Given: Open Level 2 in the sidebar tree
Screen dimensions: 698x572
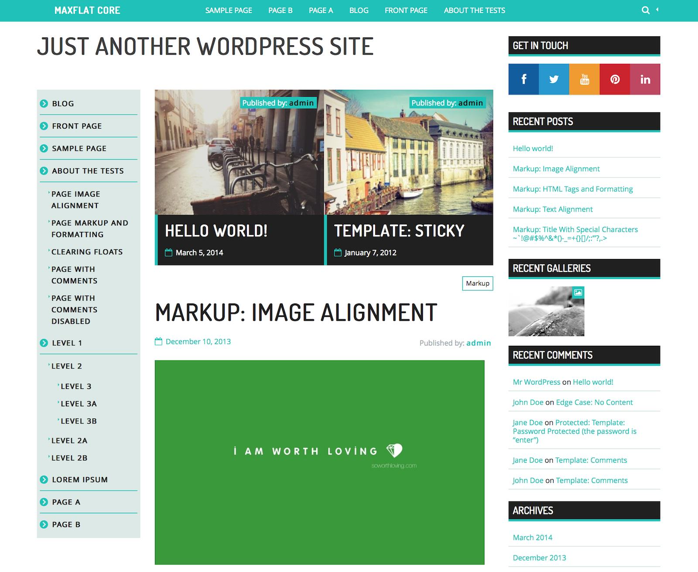Looking at the screenshot, I should click(67, 366).
